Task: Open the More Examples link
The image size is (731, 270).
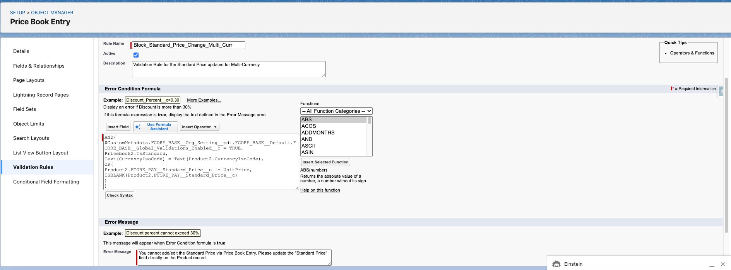Action: 204,100
